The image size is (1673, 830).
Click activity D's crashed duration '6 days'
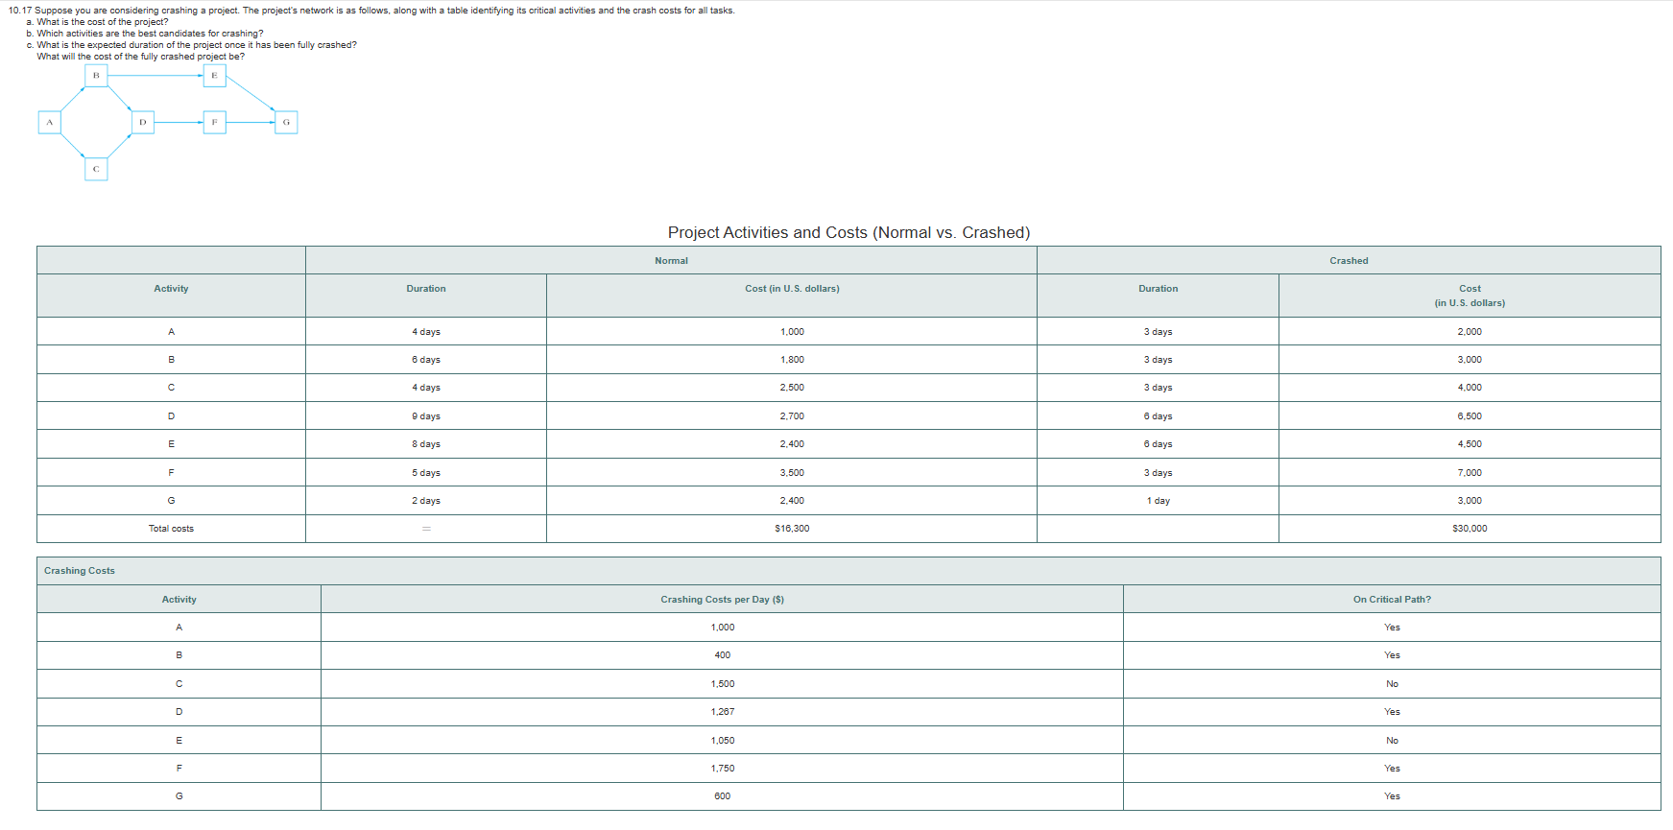coord(1158,416)
